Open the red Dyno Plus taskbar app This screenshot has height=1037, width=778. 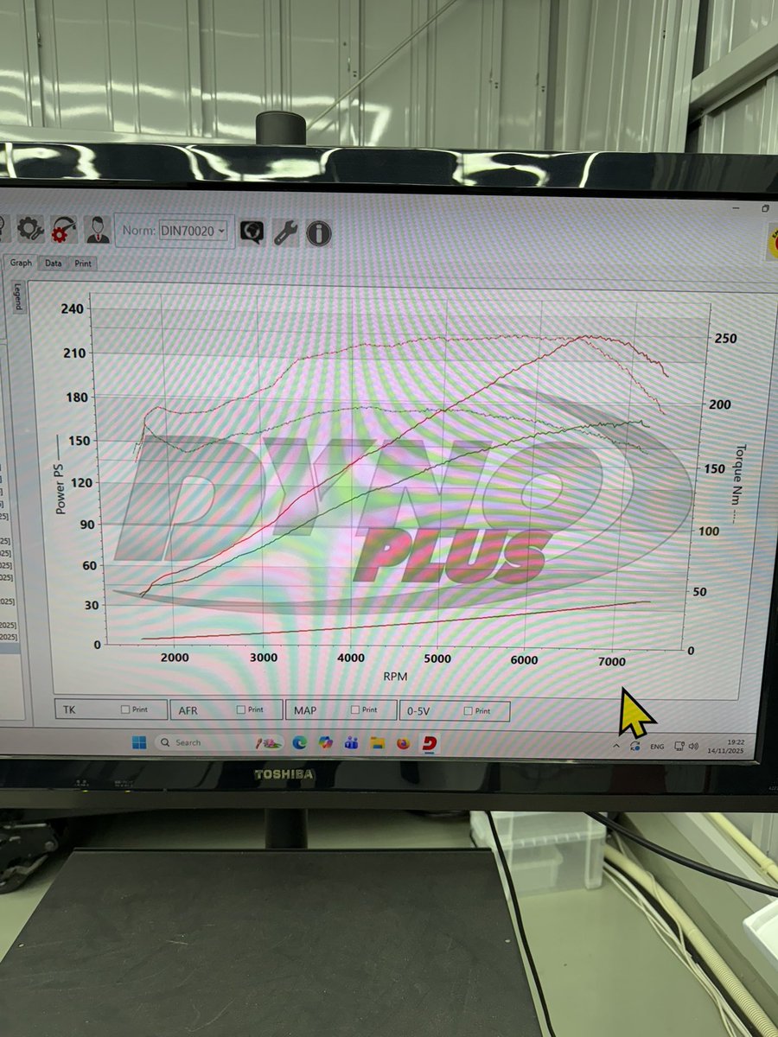click(x=430, y=743)
